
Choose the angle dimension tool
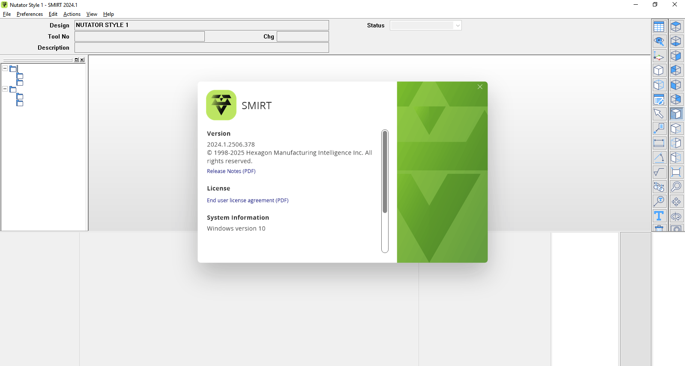[x=659, y=158]
